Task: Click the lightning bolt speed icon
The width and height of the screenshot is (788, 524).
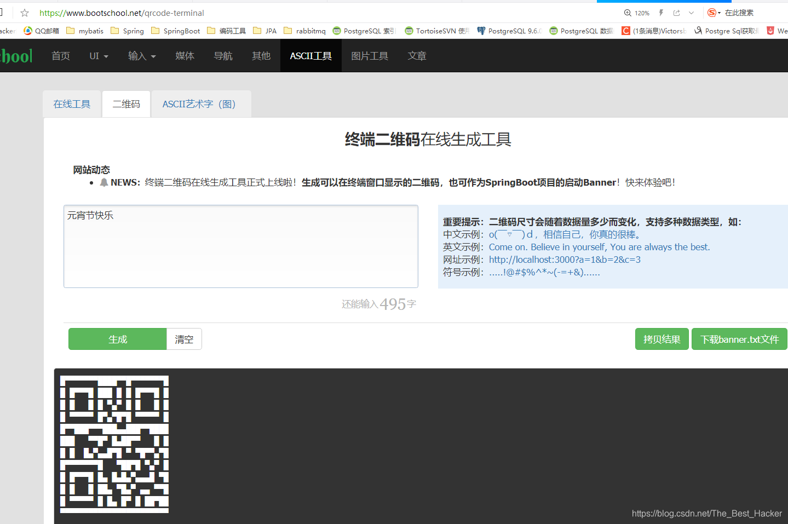Action: tap(661, 13)
